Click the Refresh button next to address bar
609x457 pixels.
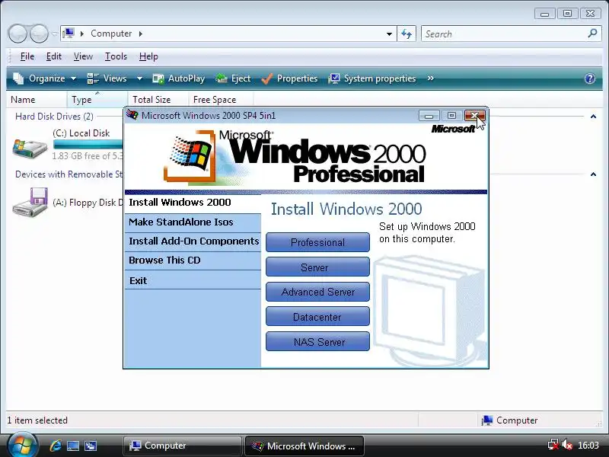point(407,34)
